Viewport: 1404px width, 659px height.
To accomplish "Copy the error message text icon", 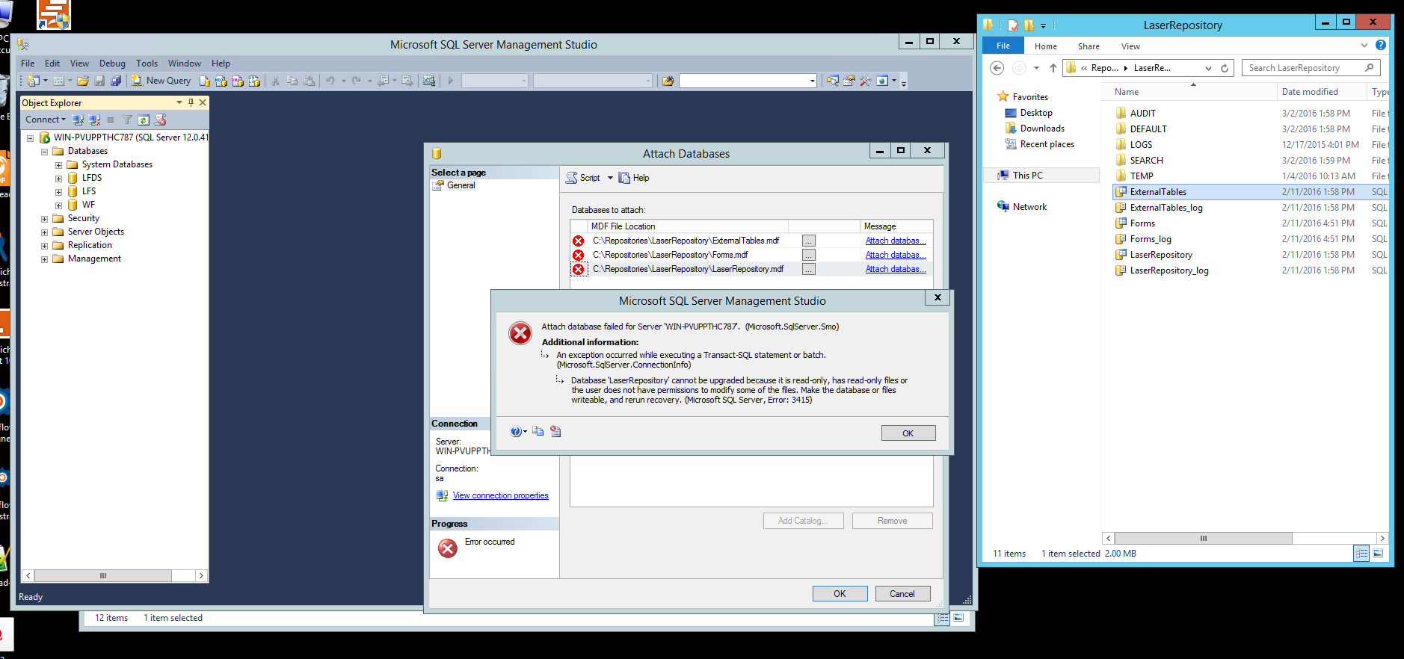I will [x=538, y=431].
